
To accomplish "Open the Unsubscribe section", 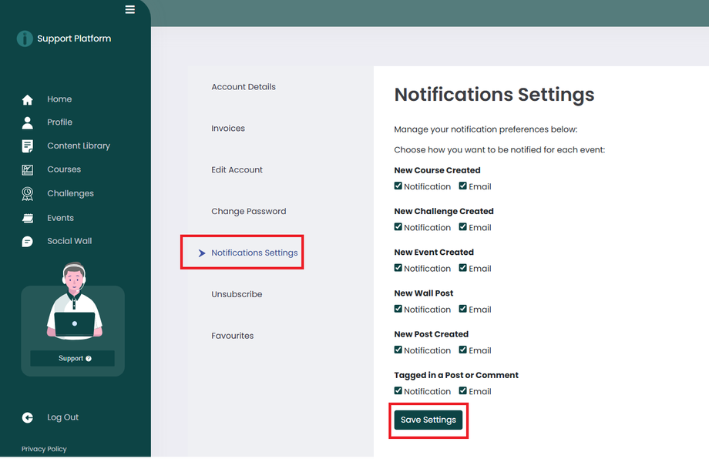I will point(237,294).
